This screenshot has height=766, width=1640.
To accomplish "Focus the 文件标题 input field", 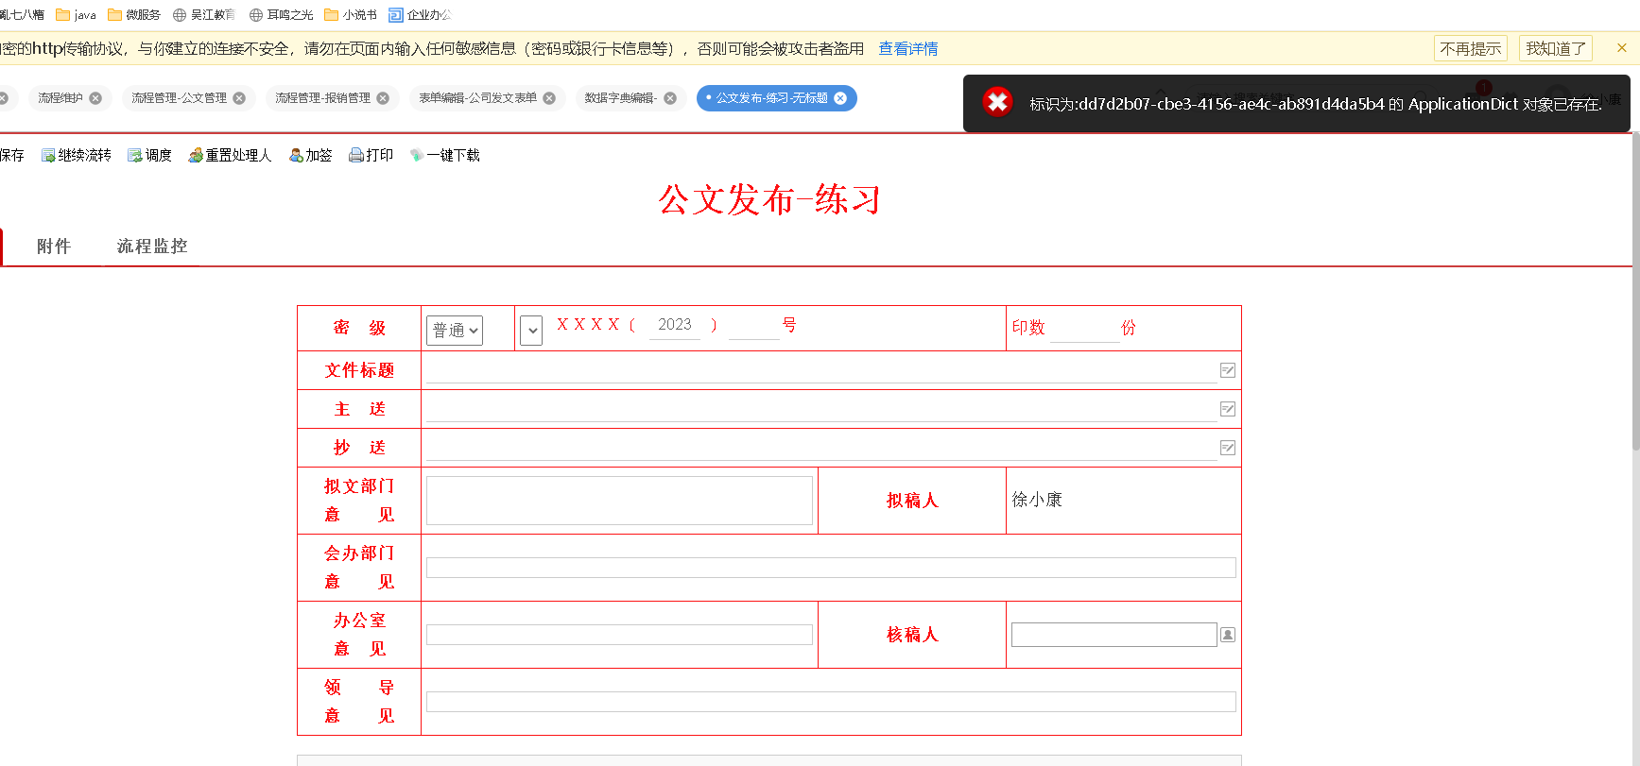I will (820, 371).
